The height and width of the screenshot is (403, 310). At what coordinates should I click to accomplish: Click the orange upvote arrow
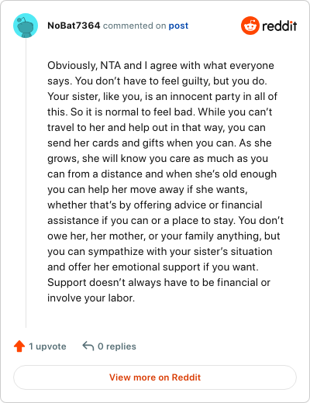coord(19,346)
